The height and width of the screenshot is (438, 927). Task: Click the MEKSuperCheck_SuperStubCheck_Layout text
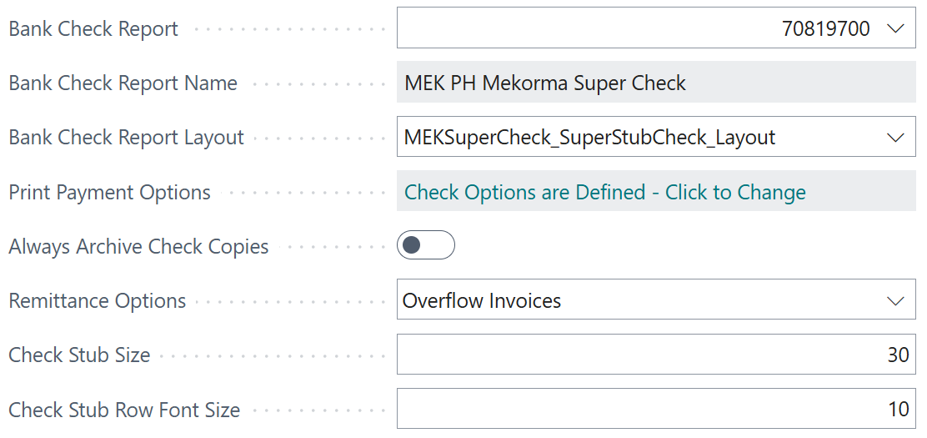pyautogui.click(x=589, y=138)
